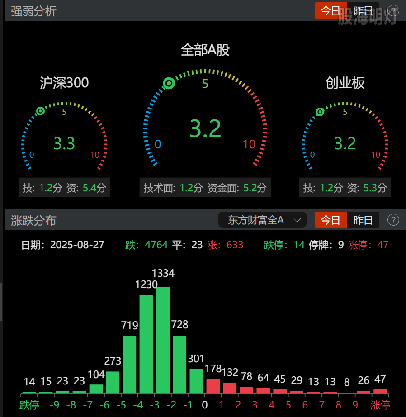Click the tallest bar labeled 1334

tap(163, 340)
